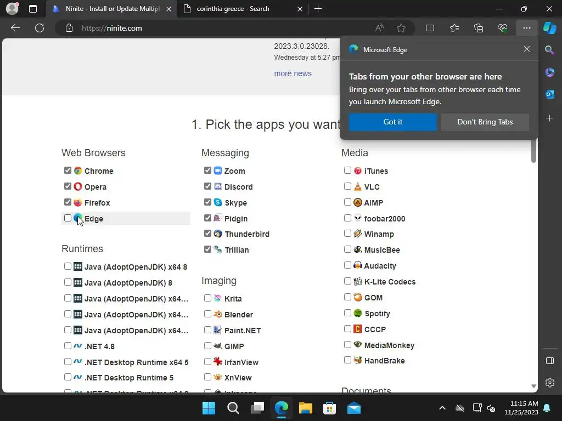Click Got it button
The image size is (562, 421).
point(393,122)
